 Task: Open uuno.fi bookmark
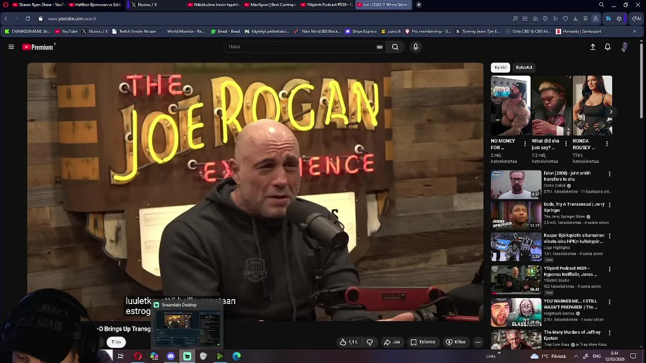[x=391, y=31]
